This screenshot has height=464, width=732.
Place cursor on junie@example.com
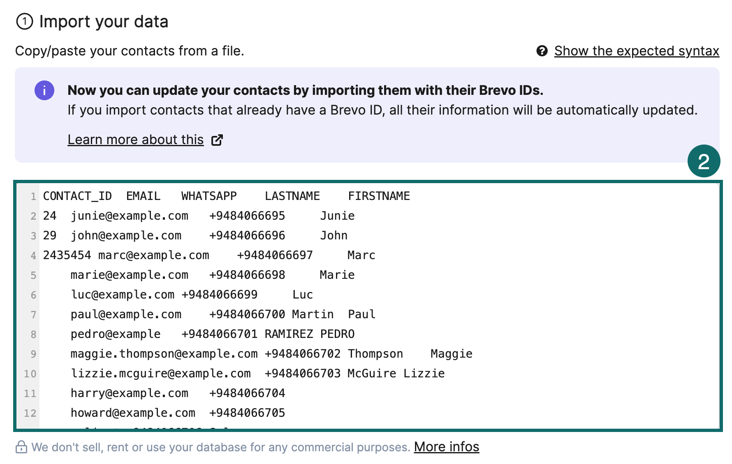(x=129, y=216)
